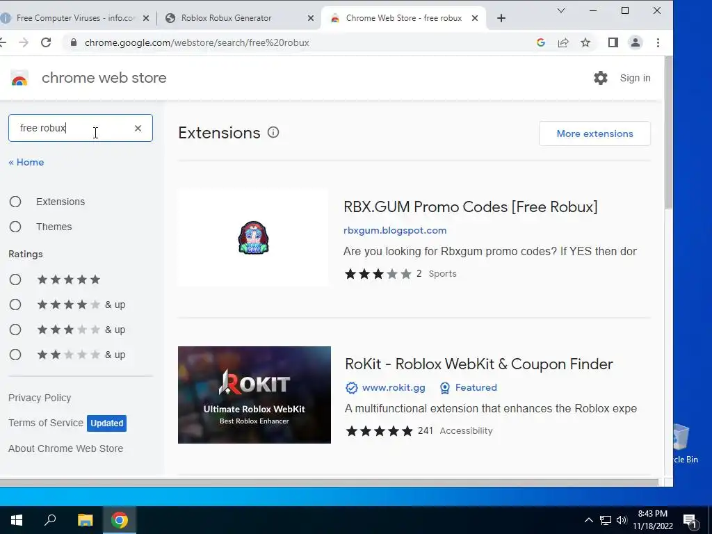Click the share page icon
The height and width of the screenshot is (534, 712).
point(563,42)
